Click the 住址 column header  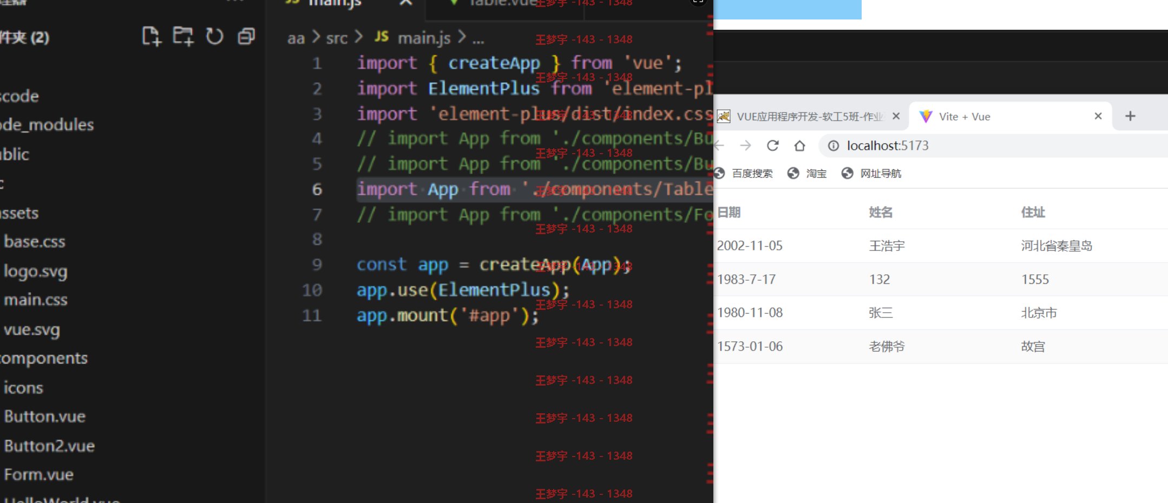[1033, 213]
